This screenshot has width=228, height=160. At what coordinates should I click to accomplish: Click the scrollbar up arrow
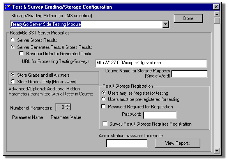click(217, 14)
